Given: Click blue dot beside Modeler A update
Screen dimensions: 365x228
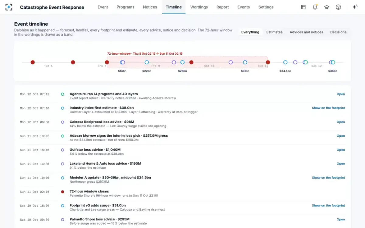Looking at the screenshot, I should tap(63, 178).
